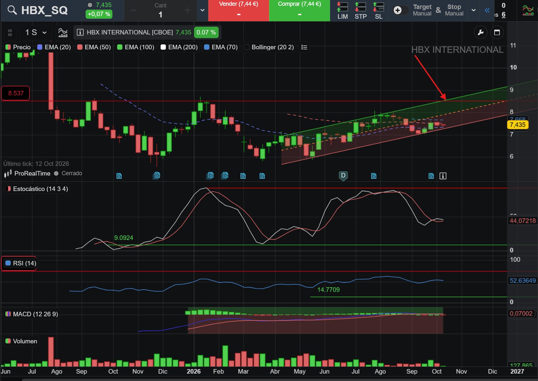The width and height of the screenshot is (538, 381).
Task: Click the Precio color swatch label
Action: click(x=18, y=47)
